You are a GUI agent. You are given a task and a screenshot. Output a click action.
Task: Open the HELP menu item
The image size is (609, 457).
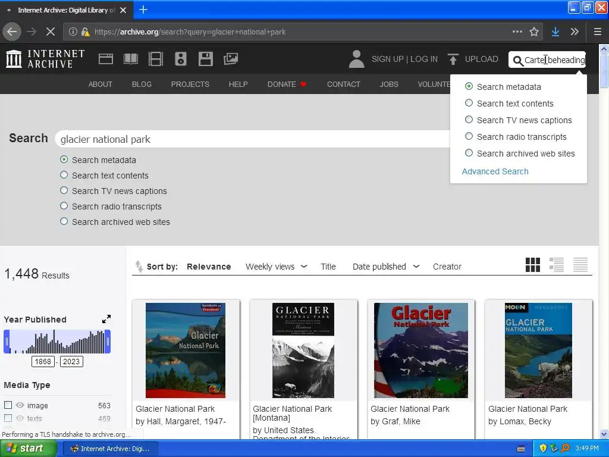[x=238, y=84]
